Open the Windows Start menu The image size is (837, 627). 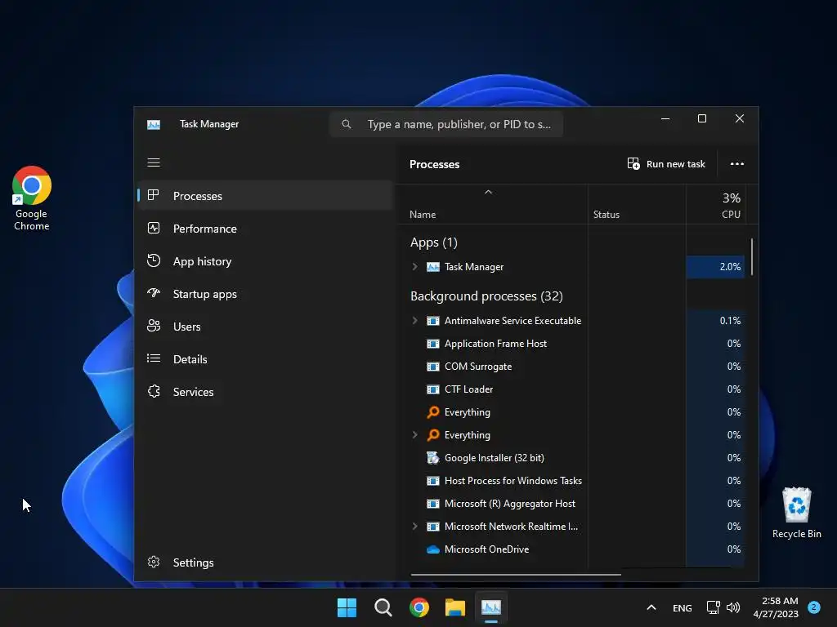coord(347,607)
